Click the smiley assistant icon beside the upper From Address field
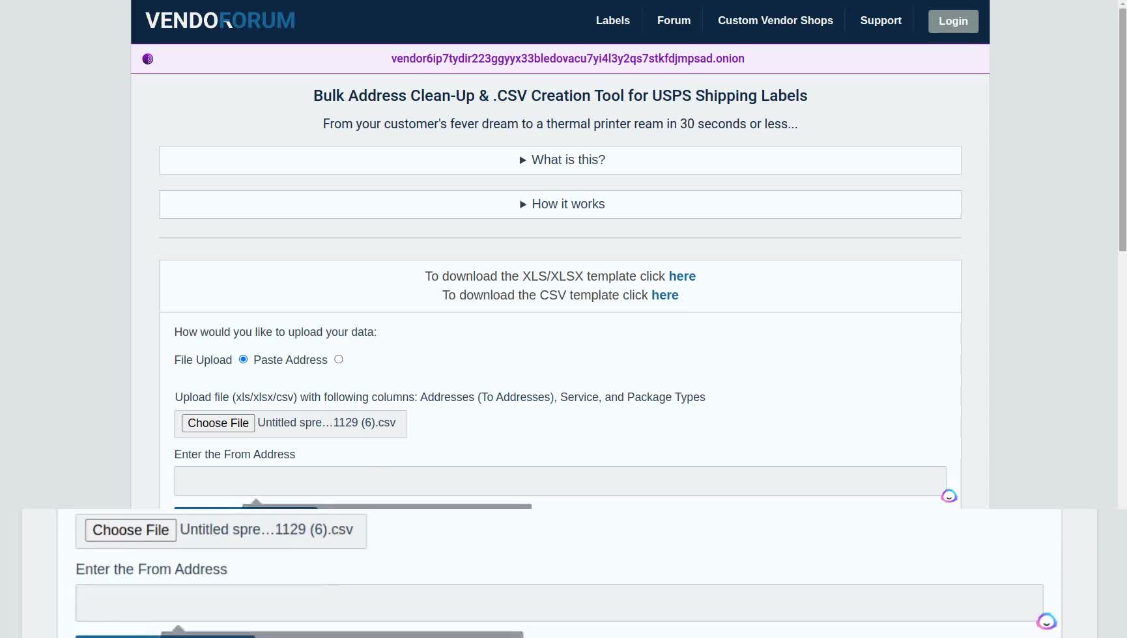This screenshot has height=638, width=1127. 949,496
